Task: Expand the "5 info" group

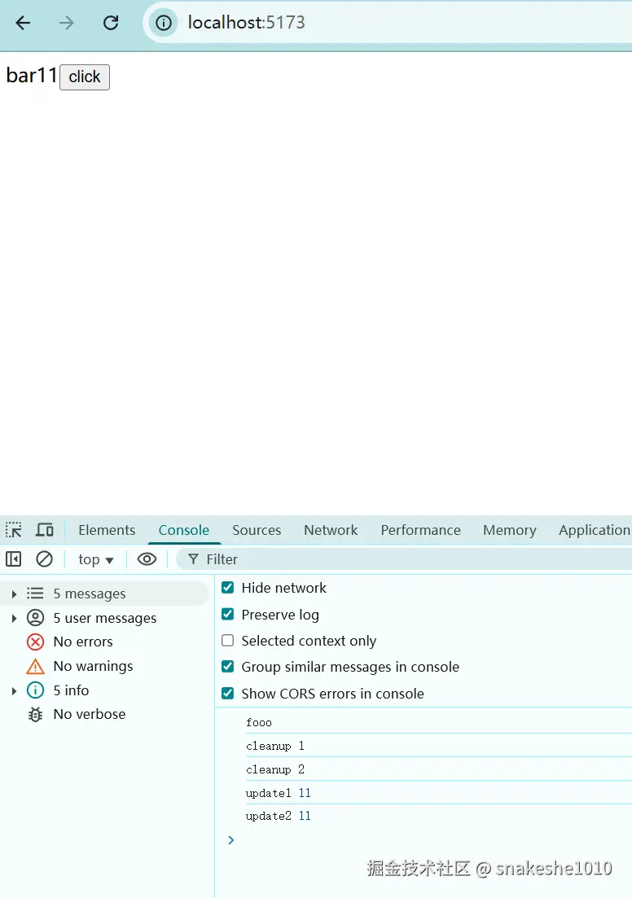Action: point(15,690)
